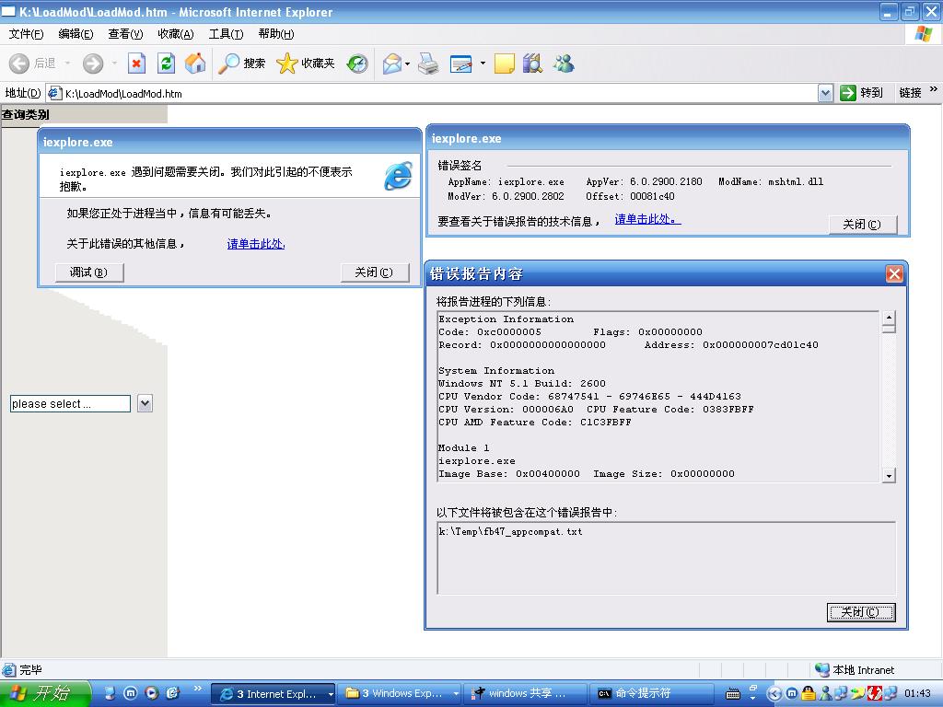Open the History toolbar icon

(357, 63)
